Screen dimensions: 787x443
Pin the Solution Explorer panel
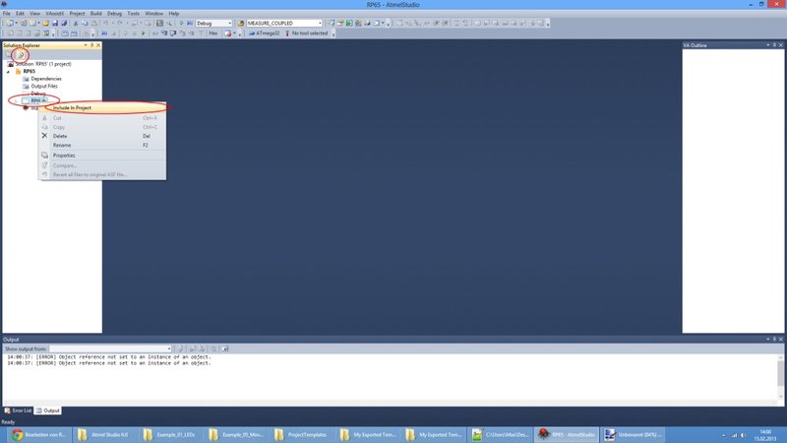(91, 45)
